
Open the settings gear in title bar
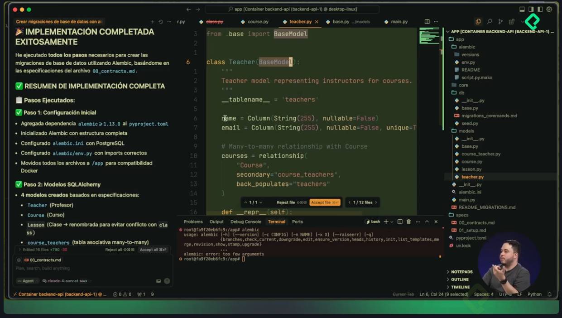pyautogui.click(x=549, y=9)
